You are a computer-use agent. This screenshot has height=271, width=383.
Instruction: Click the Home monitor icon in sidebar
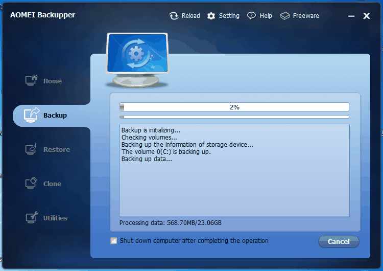pyautogui.click(x=32, y=80)
